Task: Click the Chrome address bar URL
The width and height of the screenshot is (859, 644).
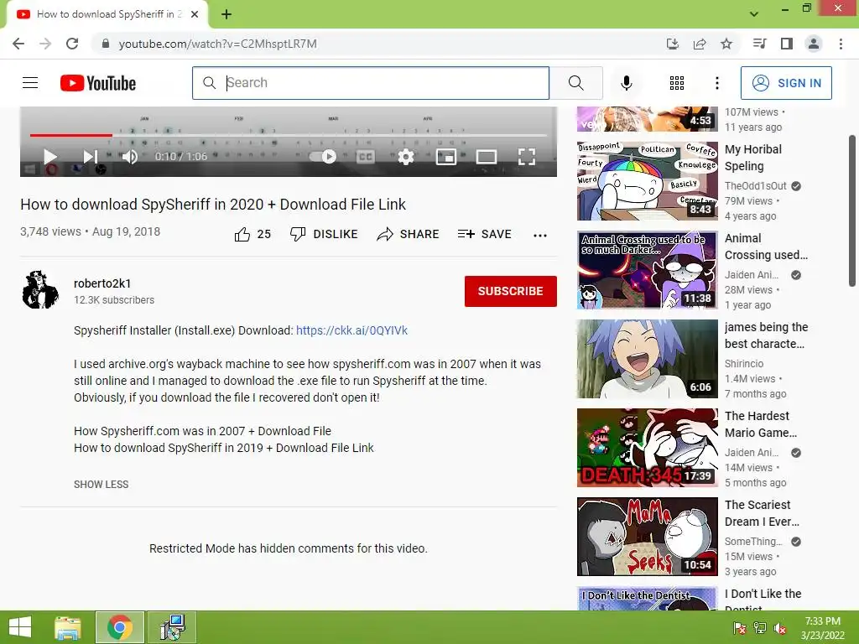Action: [217, 44]
